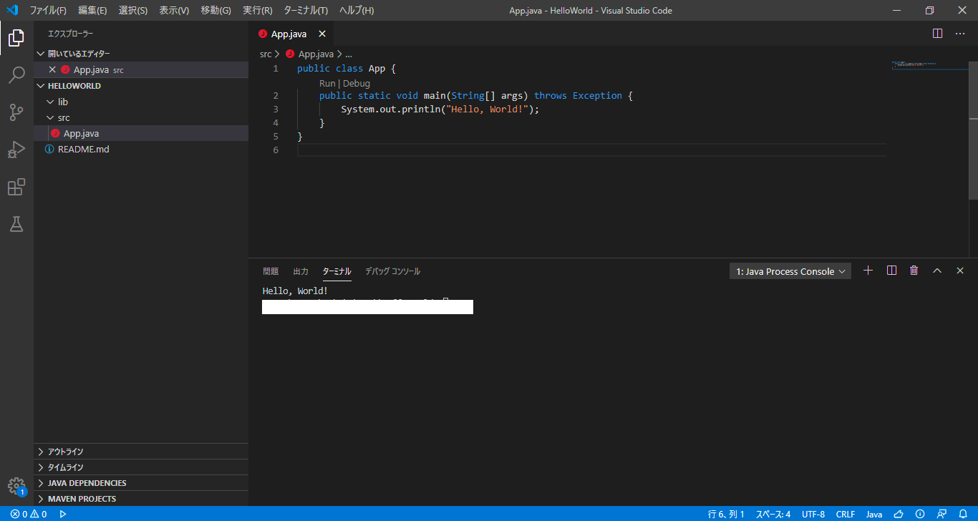Collapse the lib folder
Image resolution: width=978 pixels, height=521 pixels.
pos(141,102)
